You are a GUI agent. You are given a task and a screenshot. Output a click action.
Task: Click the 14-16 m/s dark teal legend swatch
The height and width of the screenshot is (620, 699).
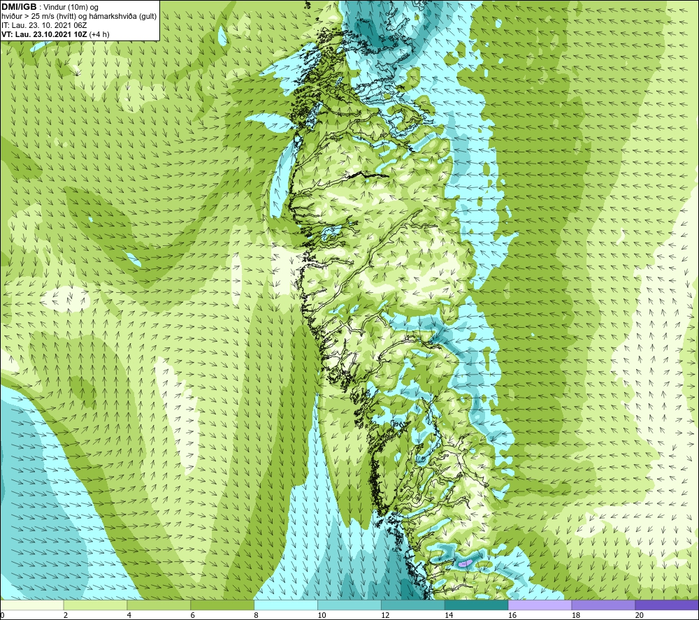point(476,605)
